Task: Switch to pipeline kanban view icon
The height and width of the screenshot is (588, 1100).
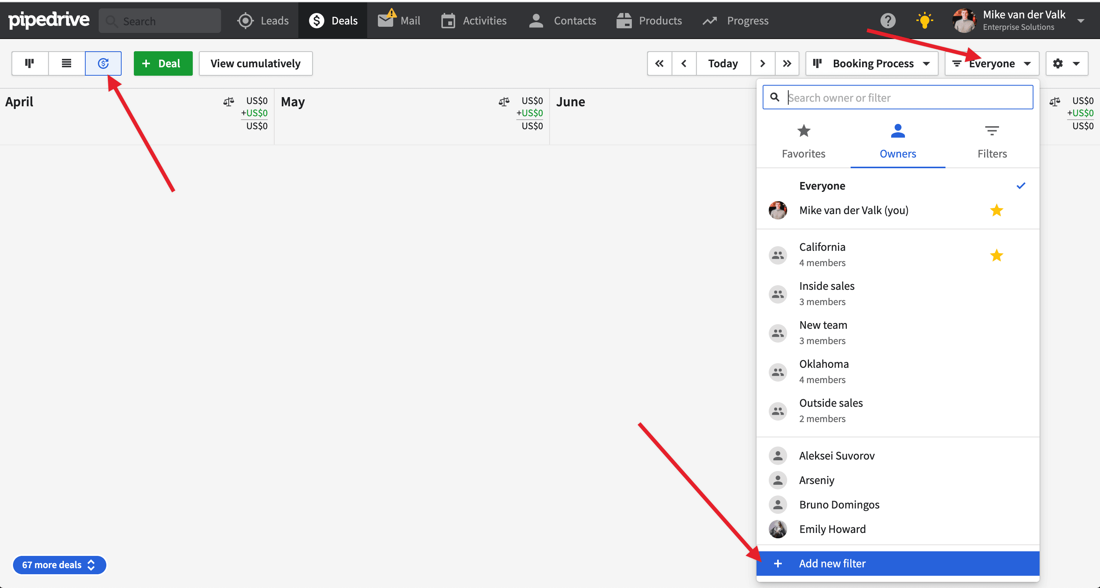Action: (29, 63)
